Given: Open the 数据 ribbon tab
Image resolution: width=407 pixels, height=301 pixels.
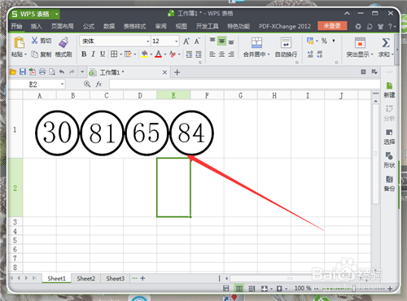Looking at the screenshot, I should click(x=109, y=26).
